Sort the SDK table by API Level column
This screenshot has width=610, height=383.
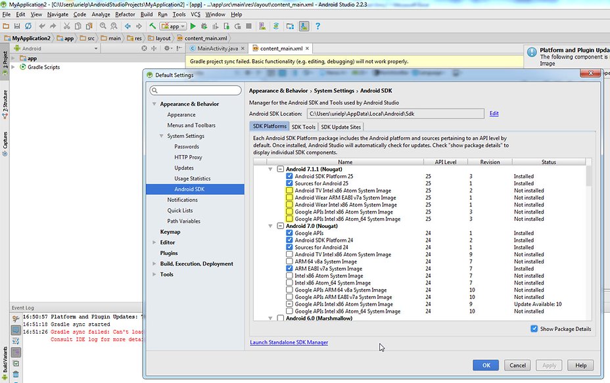point(446,162)
